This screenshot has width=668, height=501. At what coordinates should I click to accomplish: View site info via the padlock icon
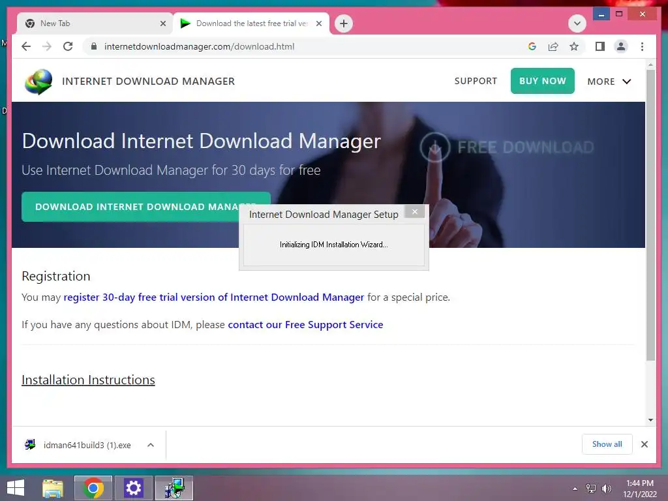(x=94, y=46)
